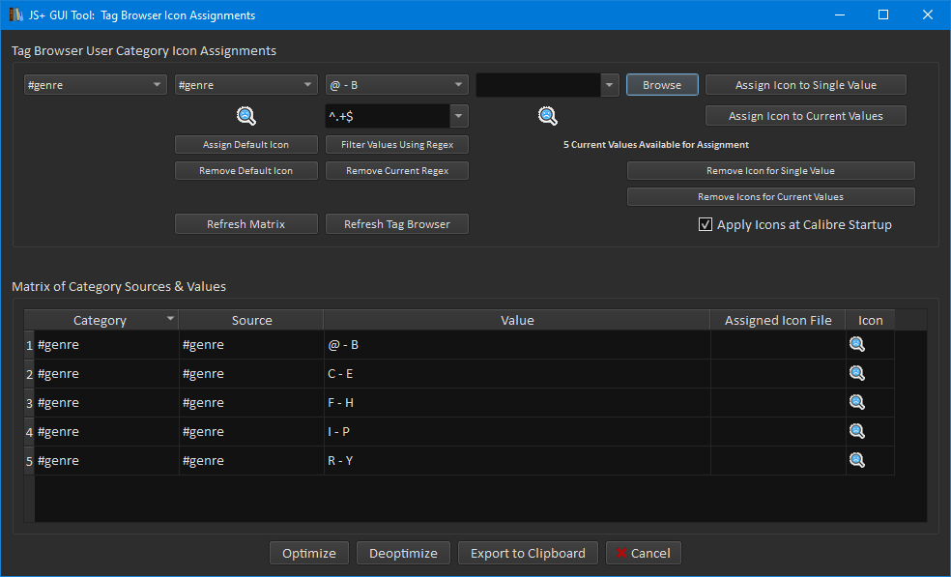Screen dimensions: 951x577
Task: Click value cell 'C - E'
Action: pos(517,374)
